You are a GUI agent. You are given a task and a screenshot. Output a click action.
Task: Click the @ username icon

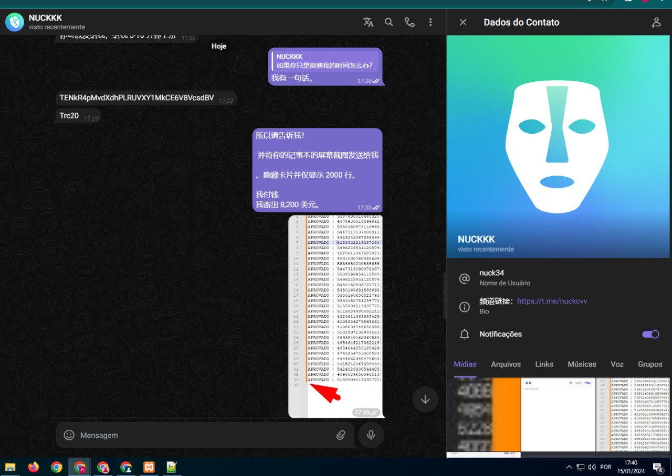(464, 279)
